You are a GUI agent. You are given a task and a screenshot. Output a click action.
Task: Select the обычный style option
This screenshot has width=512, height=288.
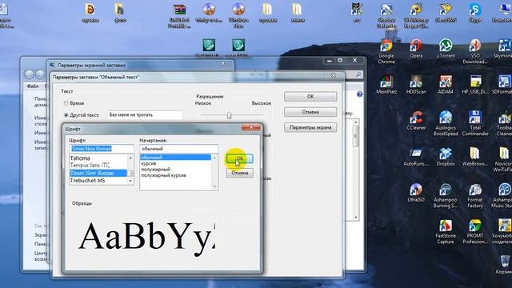pyautogui.click(x=176, y=158)
